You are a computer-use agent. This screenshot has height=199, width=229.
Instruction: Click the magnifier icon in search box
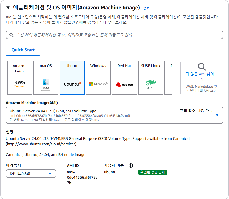click(x=11, y=35)
